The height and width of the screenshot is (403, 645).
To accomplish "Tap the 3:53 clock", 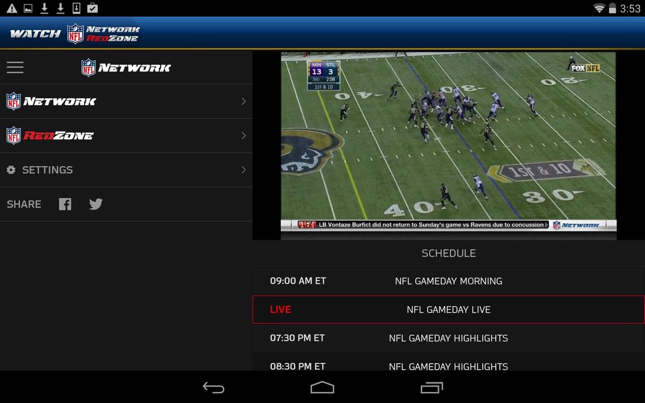I will pos(630,9).
